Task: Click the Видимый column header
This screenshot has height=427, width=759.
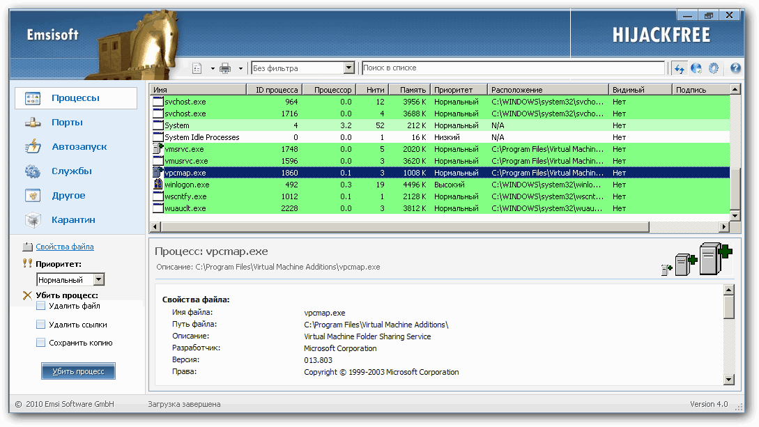Action: point(641,89)
